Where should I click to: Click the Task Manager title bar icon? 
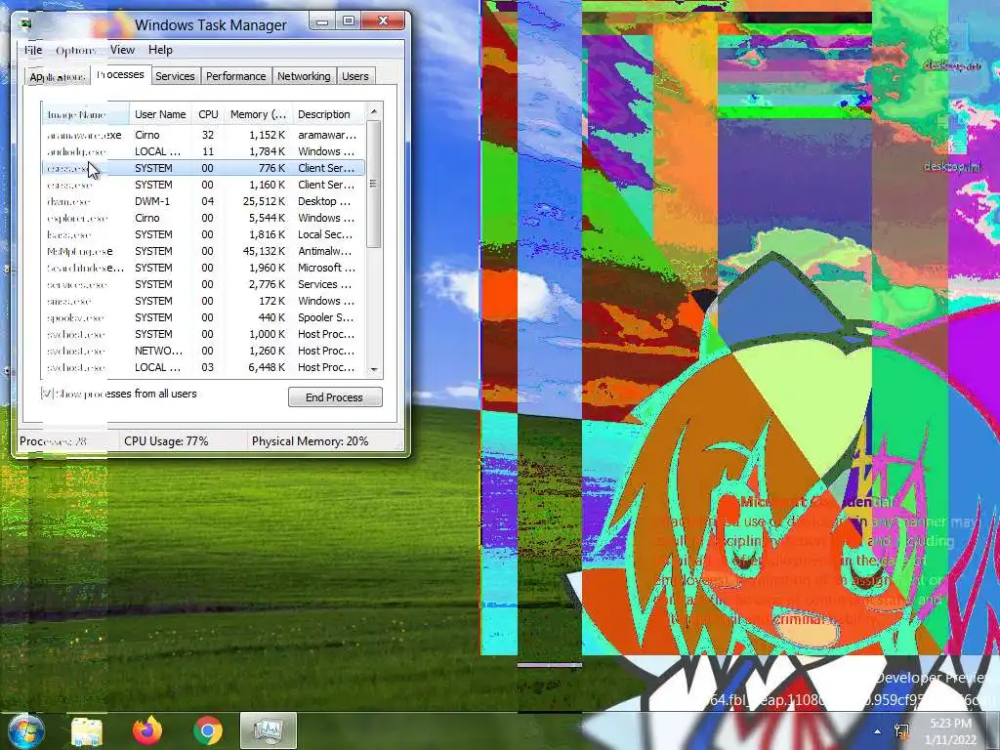(25, 24)
